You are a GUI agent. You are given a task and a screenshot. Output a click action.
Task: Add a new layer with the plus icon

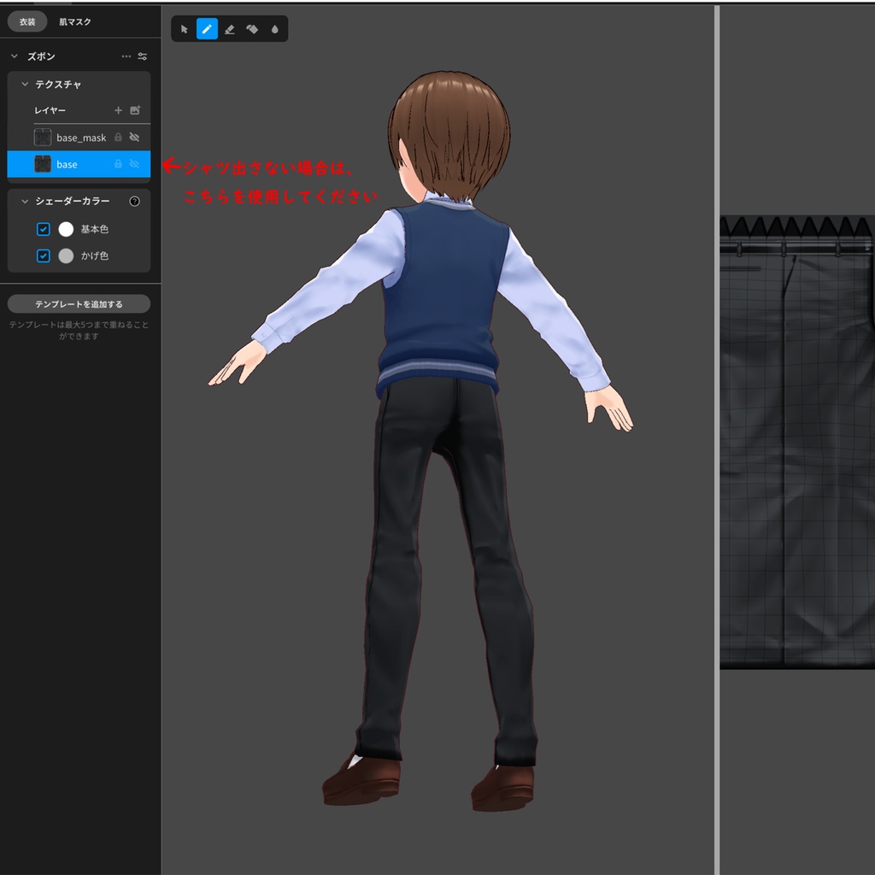118,110
